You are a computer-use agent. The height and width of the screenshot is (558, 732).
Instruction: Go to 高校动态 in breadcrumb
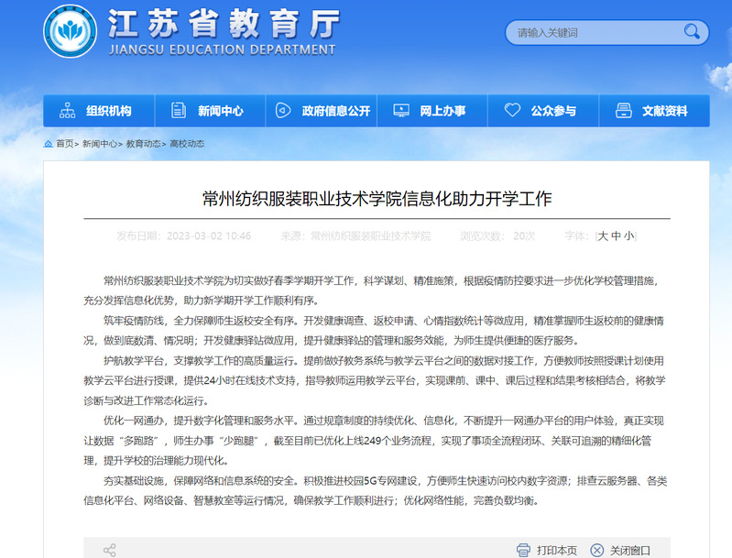coord(187,144)
